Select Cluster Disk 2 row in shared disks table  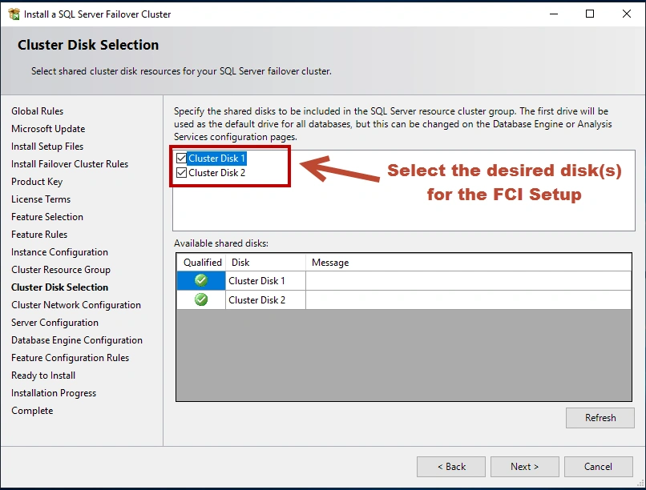(x=404, y=300)
